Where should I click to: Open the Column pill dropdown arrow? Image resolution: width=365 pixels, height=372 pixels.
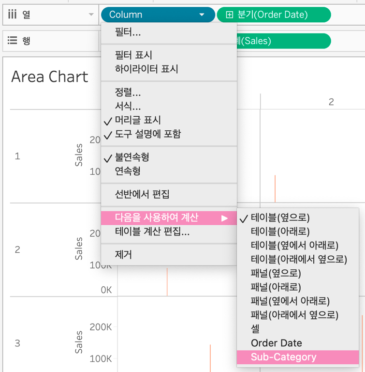coord(202,15)
